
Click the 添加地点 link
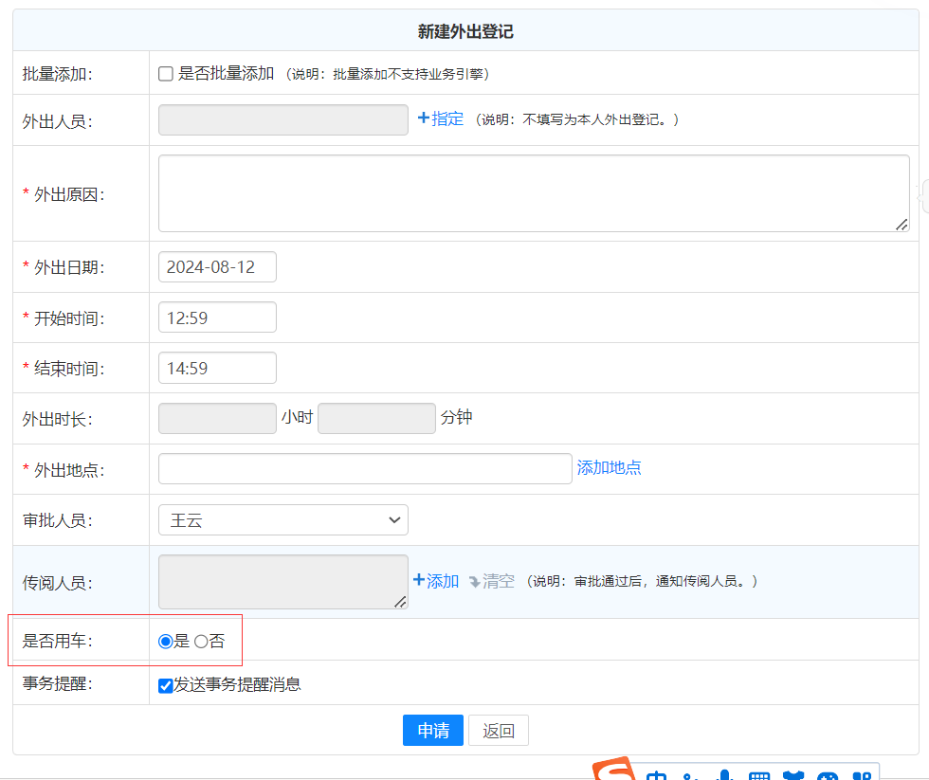point(609,468)
